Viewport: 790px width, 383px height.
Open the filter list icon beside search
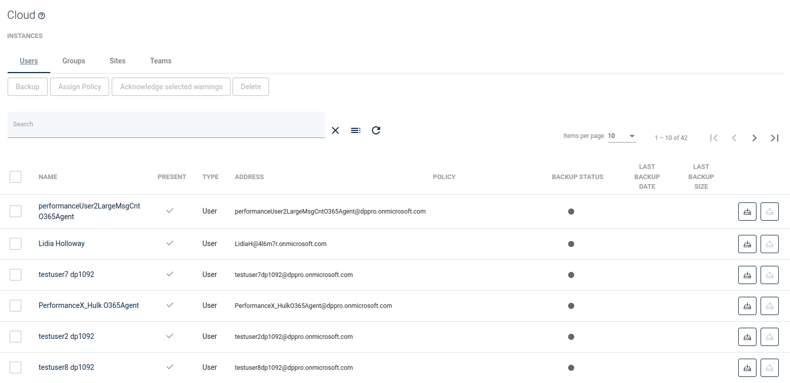click(355, 130)
